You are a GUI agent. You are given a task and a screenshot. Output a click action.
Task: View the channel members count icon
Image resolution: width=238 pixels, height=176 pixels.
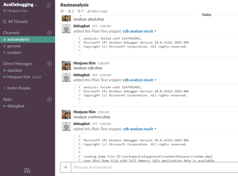pyautogui.click(x=70, y=11)
